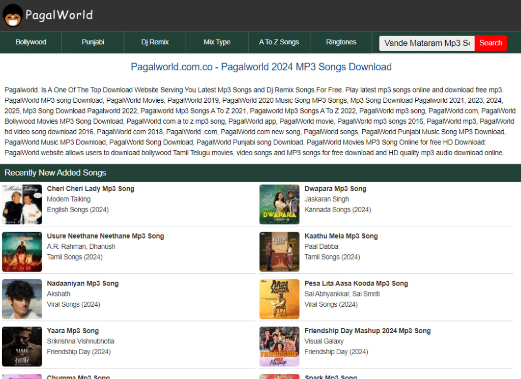Click the Recently New Added Songs header
Viewport: 521px width, 379px height.
point(260,173)
